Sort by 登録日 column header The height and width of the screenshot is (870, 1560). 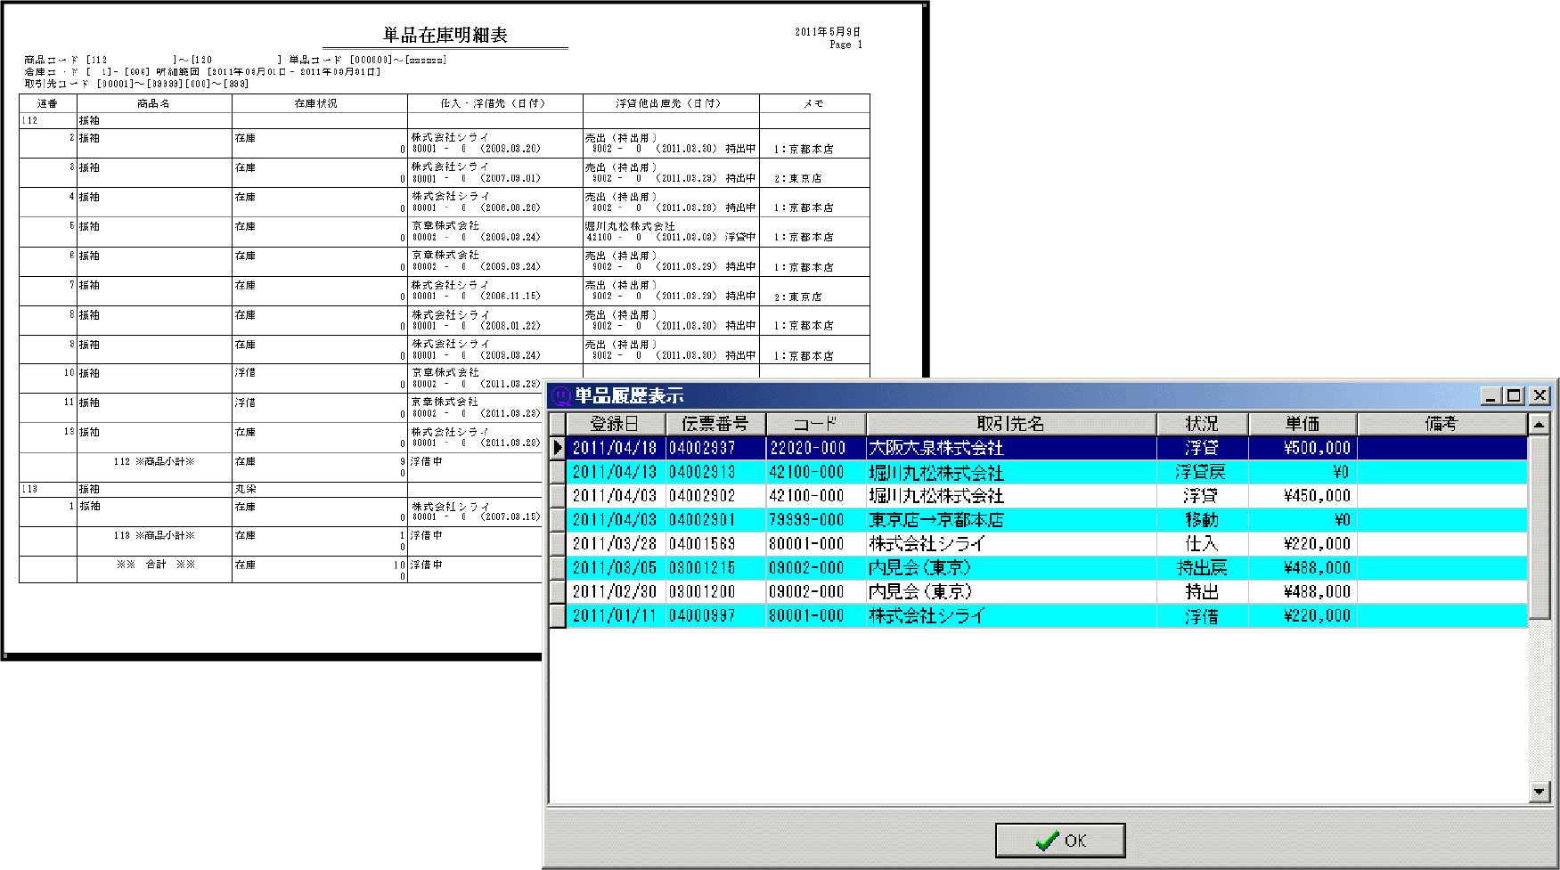pos(615,424)
